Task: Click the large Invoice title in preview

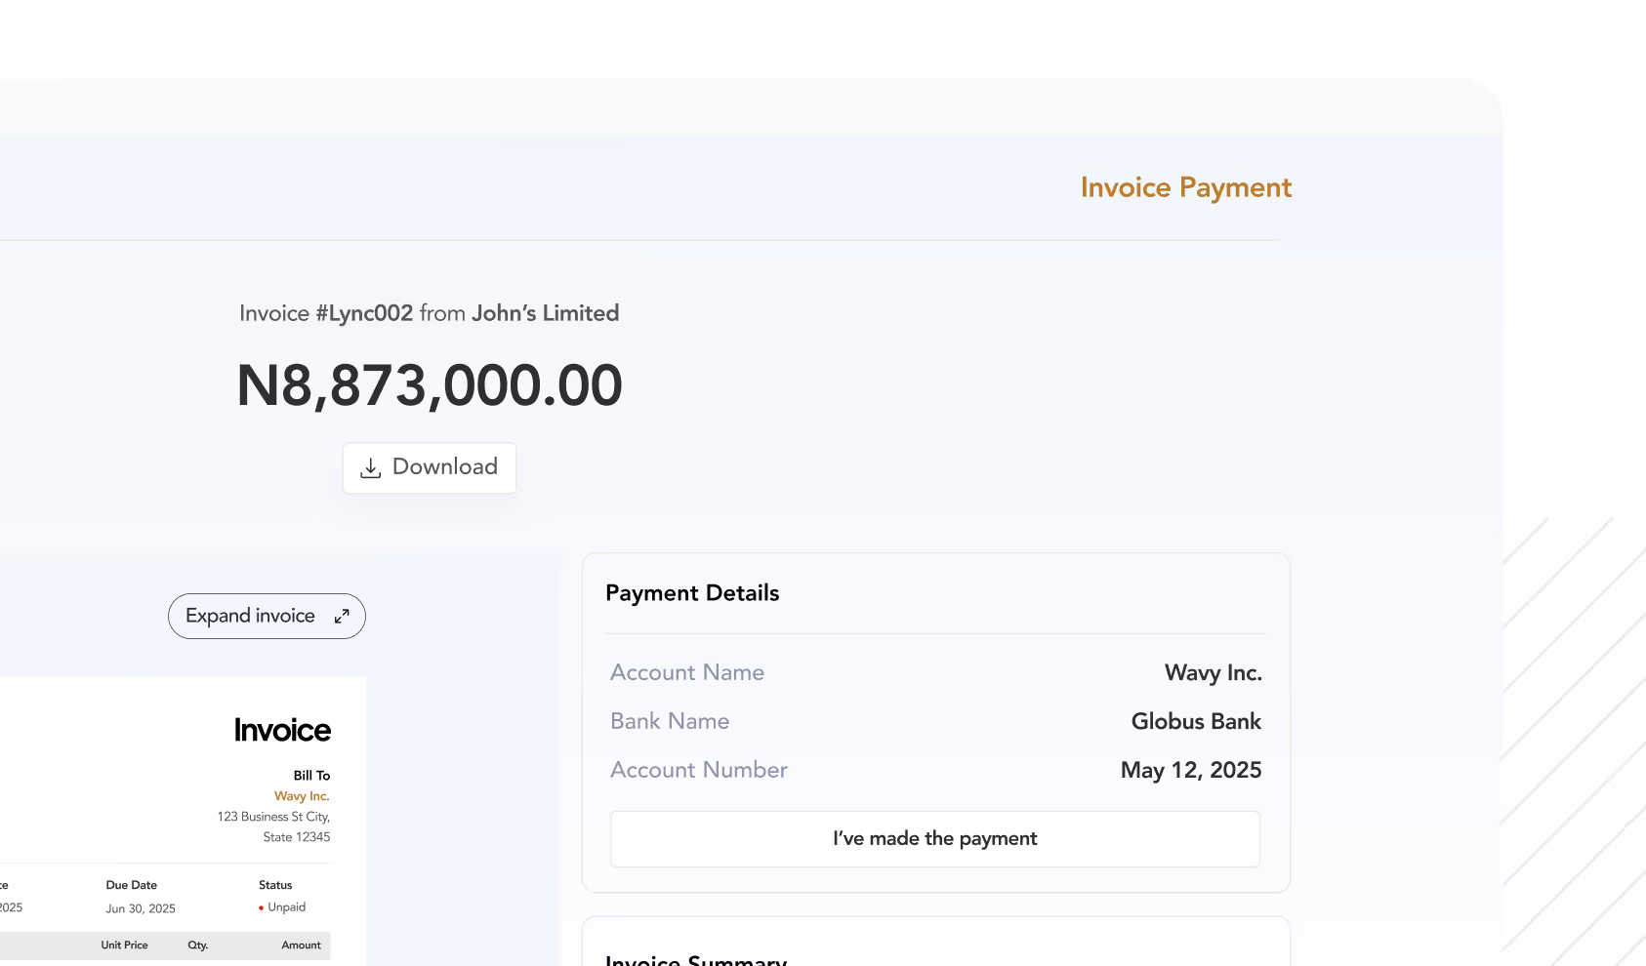Action: click(282, 730)
